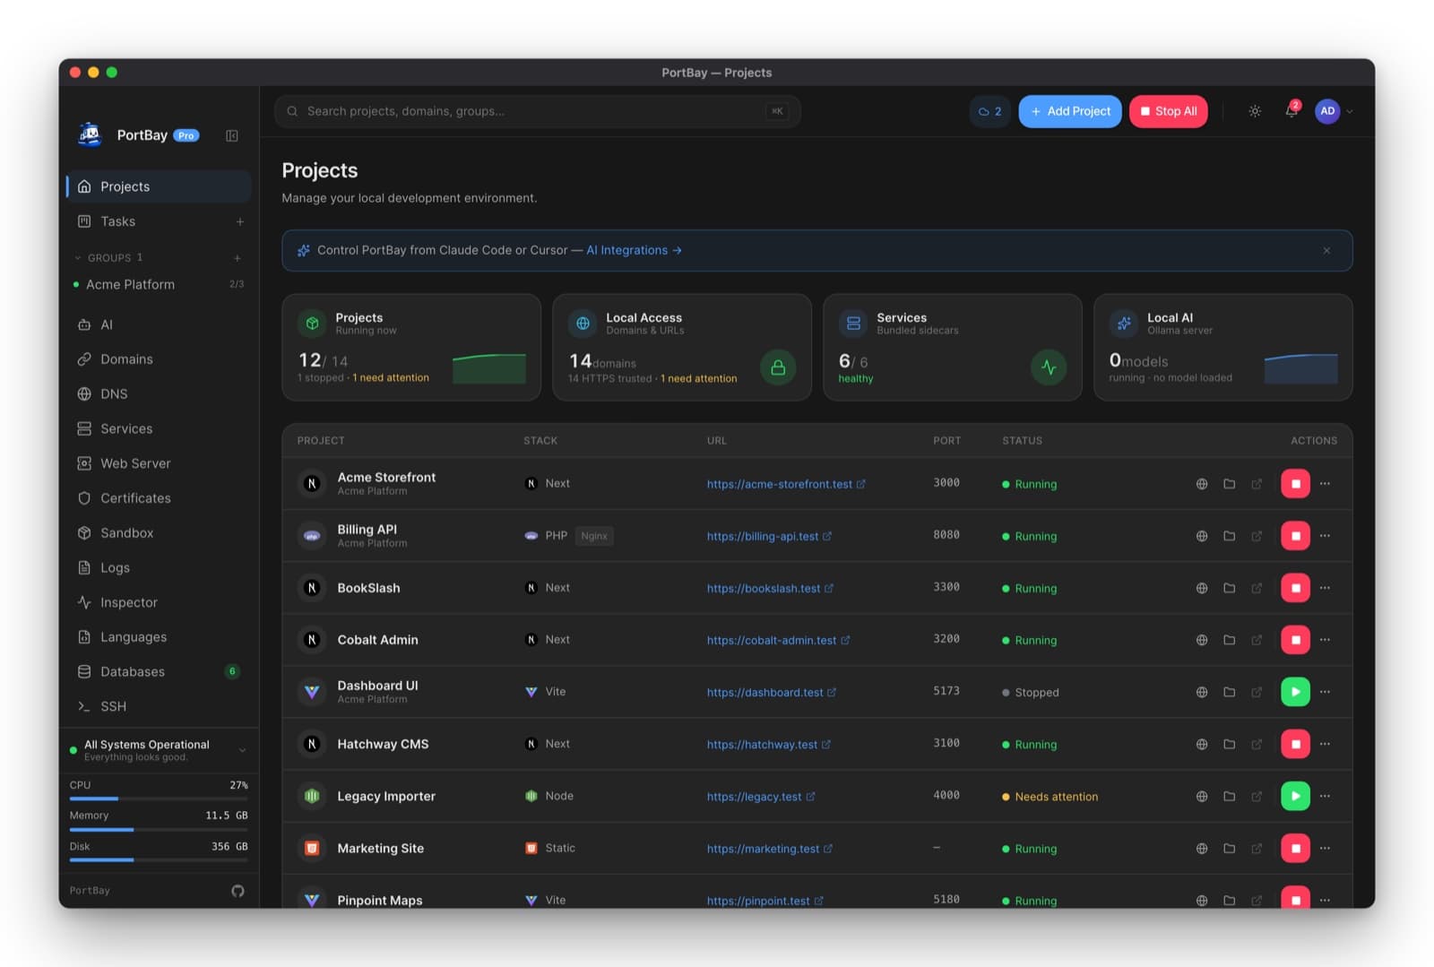
Task: Open the acme-storefront.test URL
Action: (786, 484)
